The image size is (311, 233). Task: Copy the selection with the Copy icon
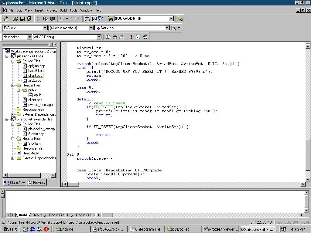point(46,19)
